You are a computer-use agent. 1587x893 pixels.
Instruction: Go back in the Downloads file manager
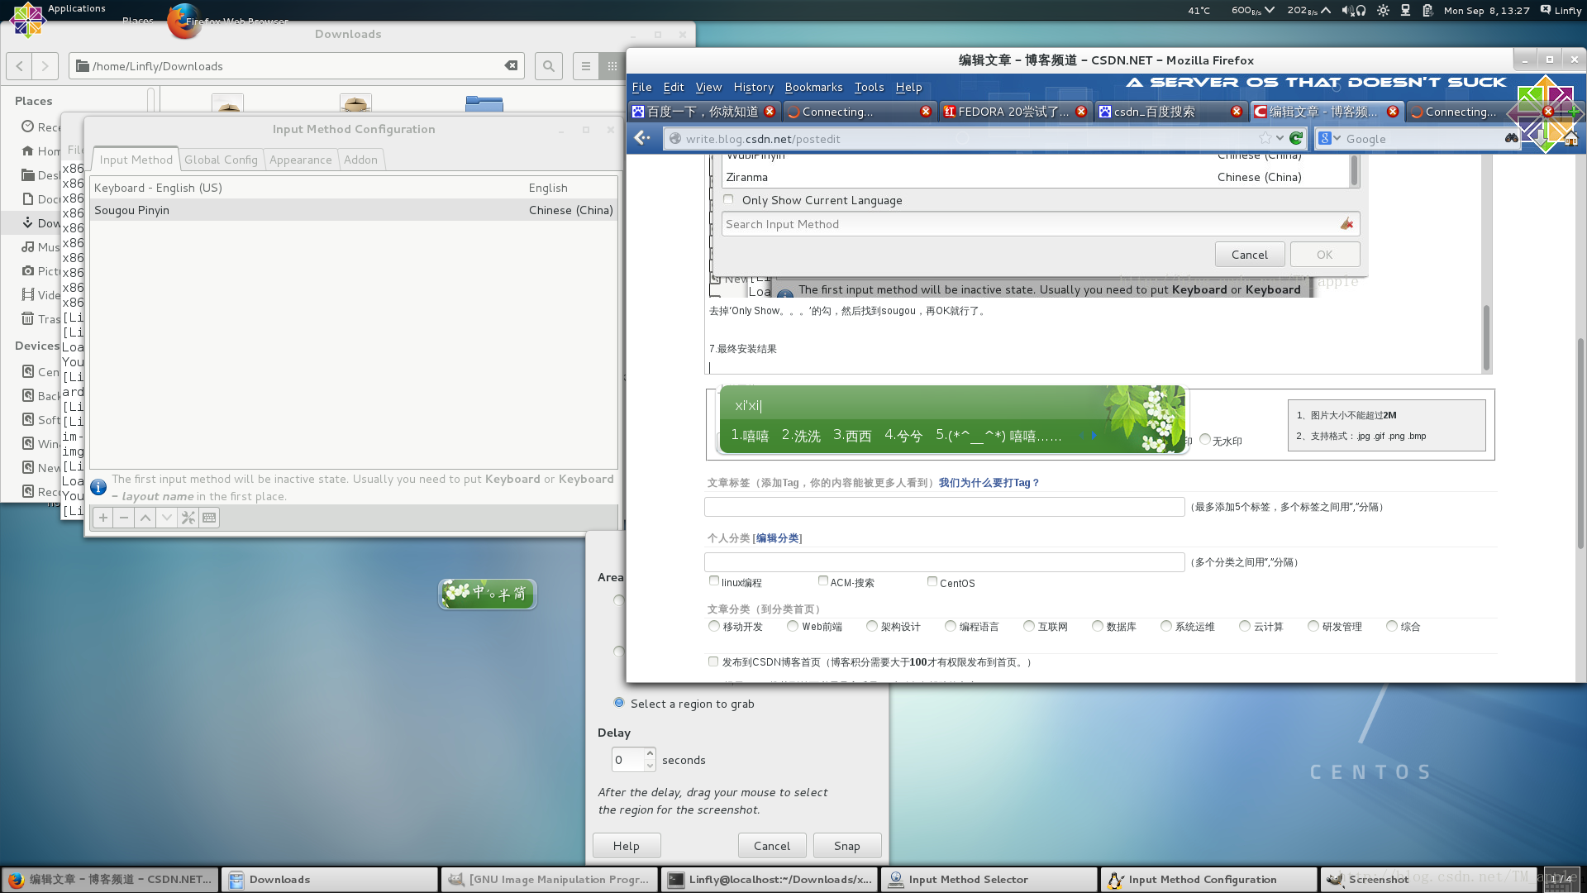tap(20, 66)
